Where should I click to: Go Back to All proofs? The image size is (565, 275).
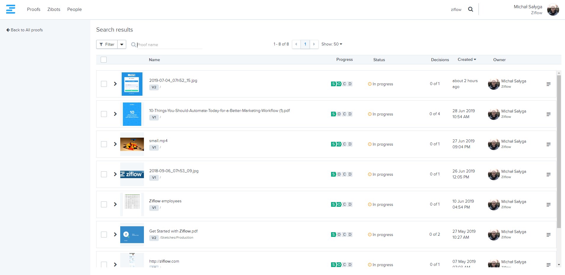tap(25, 30)
